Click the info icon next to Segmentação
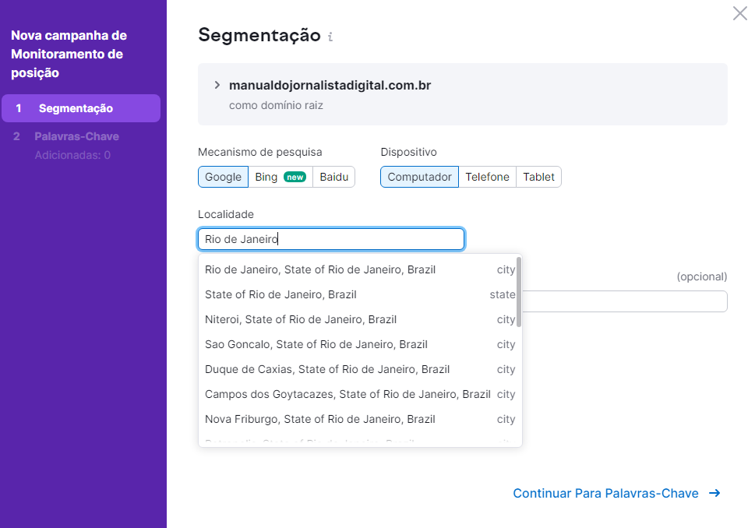The width and height of the screenshot is (755, 528). (x=330, y=37)
